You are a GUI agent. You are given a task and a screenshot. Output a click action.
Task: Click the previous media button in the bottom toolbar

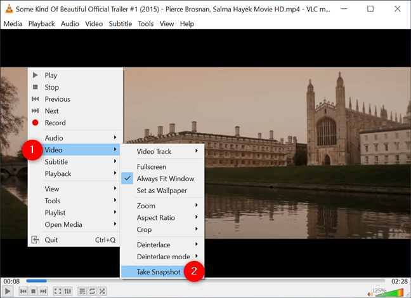click(x=23, y=291)
